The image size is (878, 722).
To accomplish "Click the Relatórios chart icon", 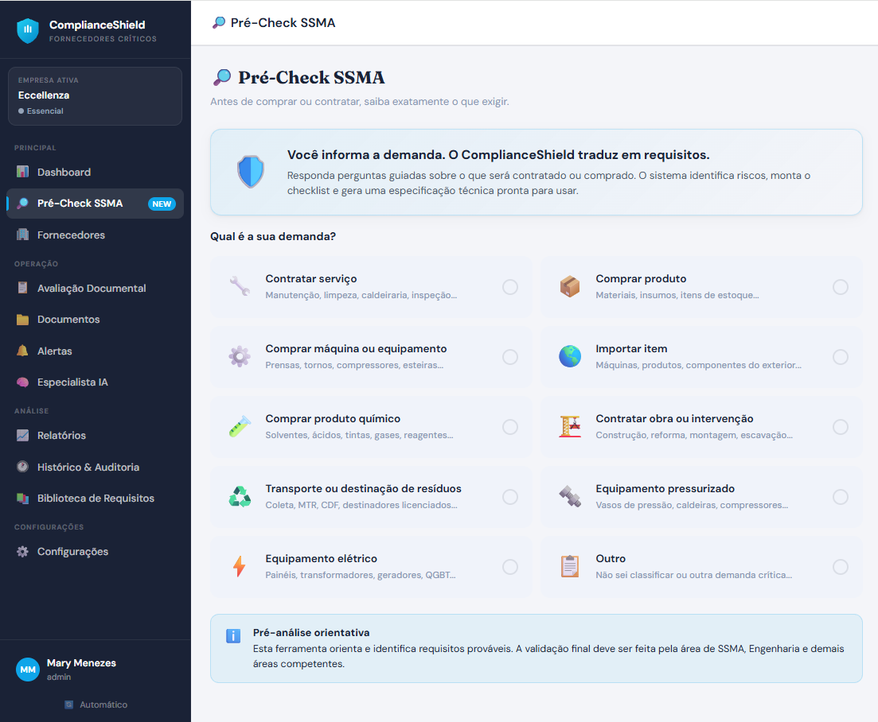I will pos(22,435).
